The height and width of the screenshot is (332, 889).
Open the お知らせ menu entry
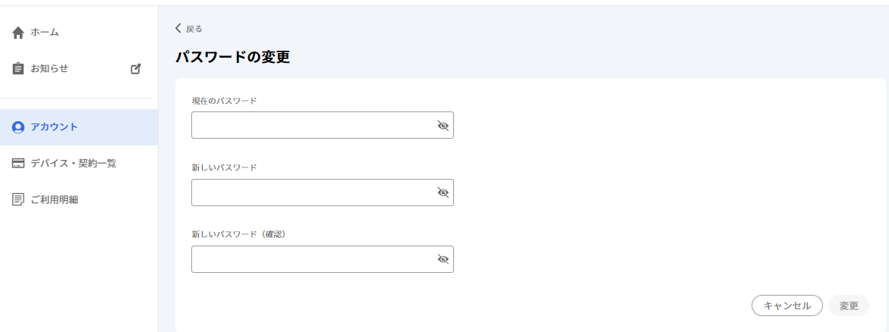coord(79,68)
